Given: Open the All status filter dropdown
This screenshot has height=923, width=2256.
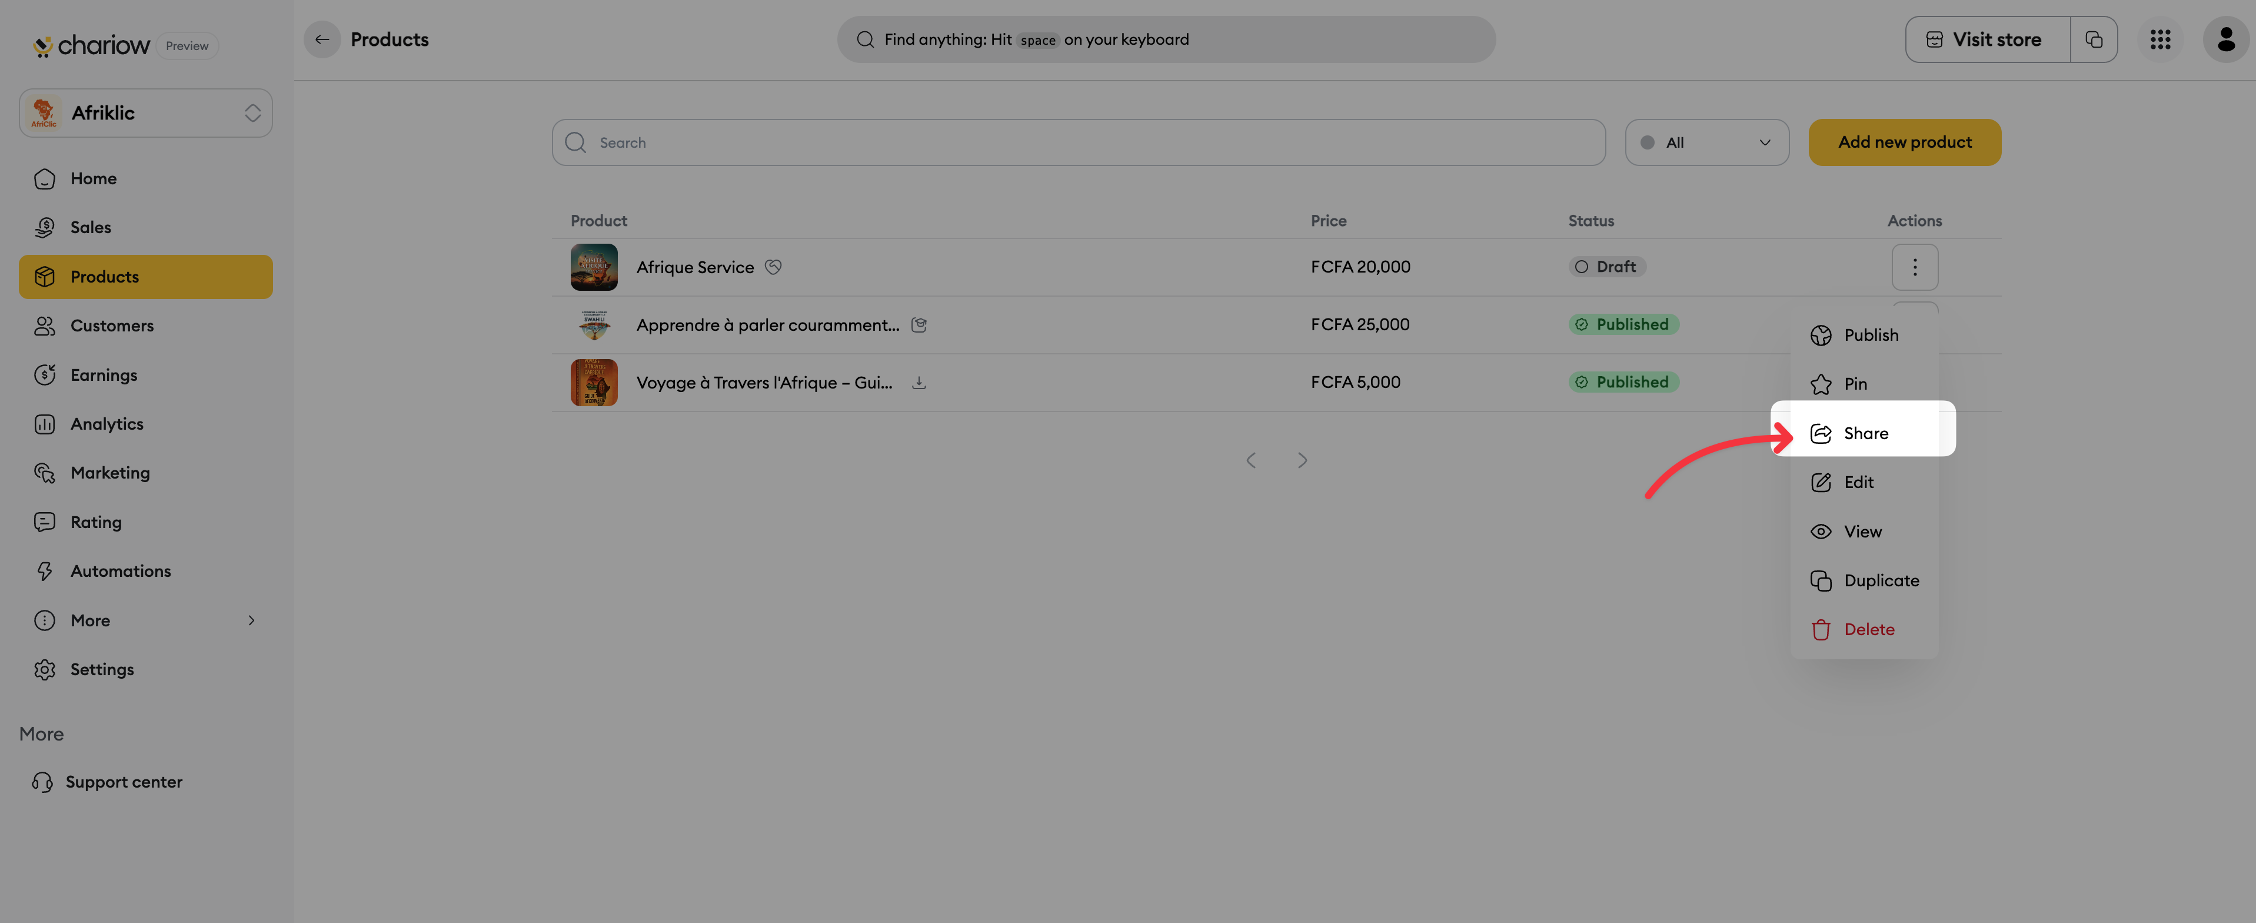Looking at the screenshot, I should point(1706,142).
